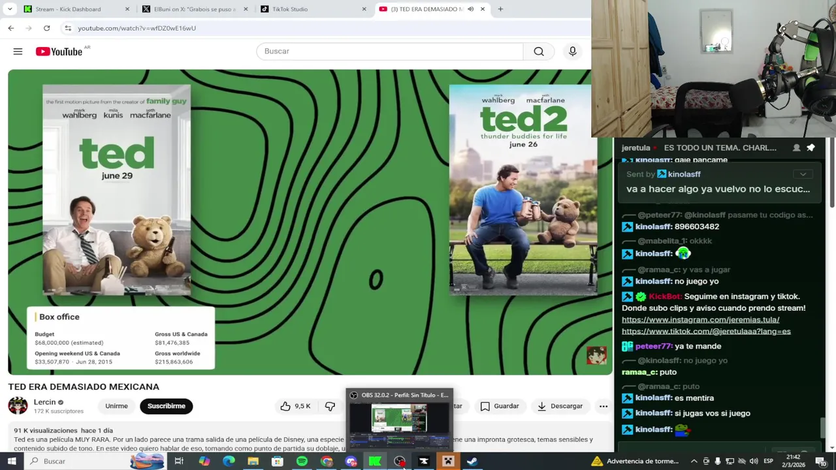Open the Box office info card
This screenshot has width=836, height=470.
pyautogui.click(x=121, y=339)
